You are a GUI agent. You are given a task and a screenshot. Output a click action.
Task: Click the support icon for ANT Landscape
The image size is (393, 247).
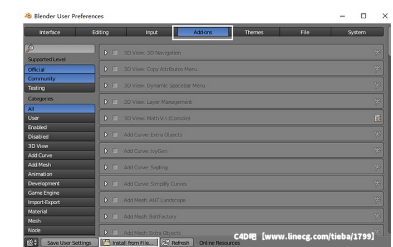[377, 200]
